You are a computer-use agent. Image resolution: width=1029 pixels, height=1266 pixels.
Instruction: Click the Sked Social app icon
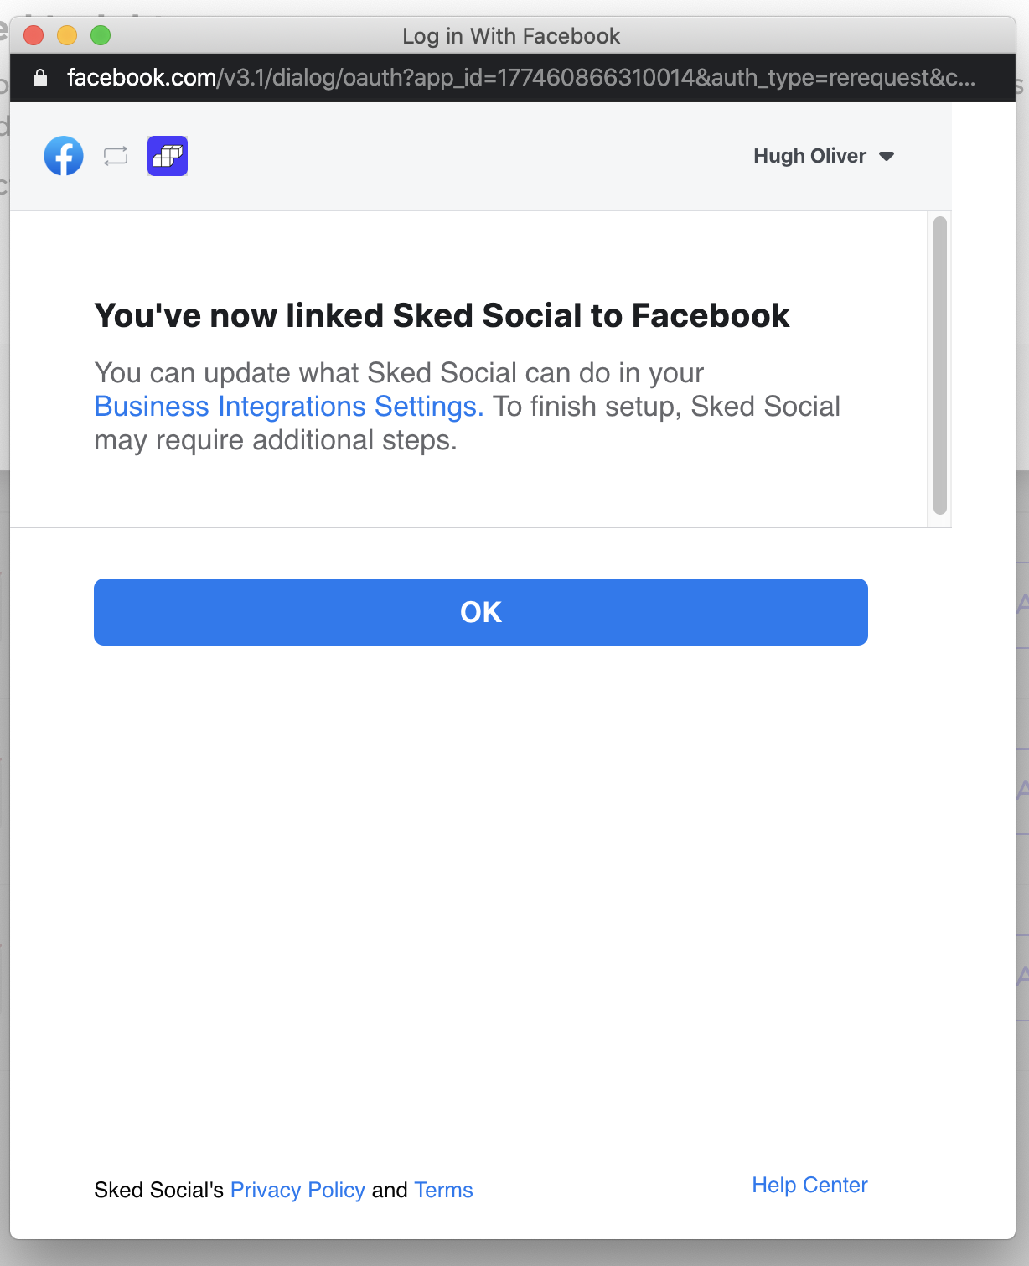tap(168, 156)
